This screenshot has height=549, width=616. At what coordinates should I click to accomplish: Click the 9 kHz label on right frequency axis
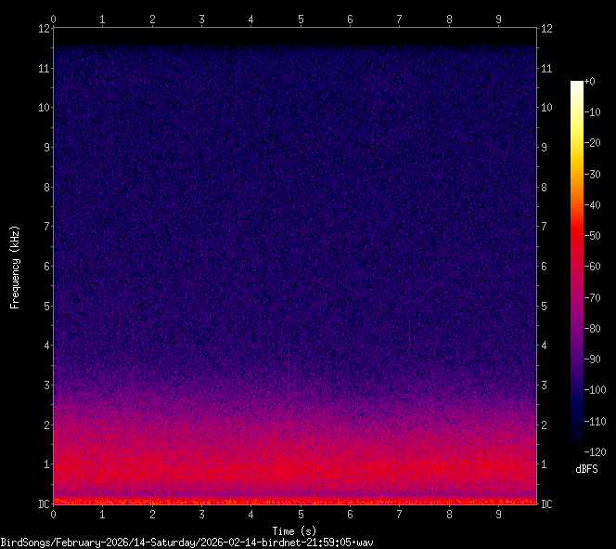(x=545, y=147)
